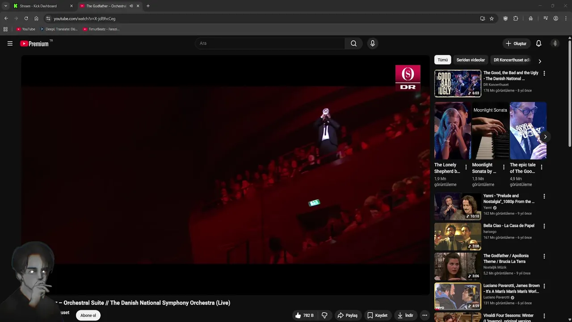The height and width of the screenshot is (322, 572).
Task: Open the tab search dropdown arrow
Action: tap(5, 6)
